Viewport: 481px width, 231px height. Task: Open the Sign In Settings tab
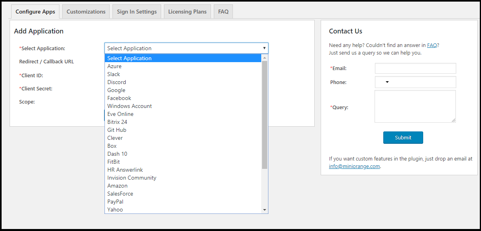point(137,12)
